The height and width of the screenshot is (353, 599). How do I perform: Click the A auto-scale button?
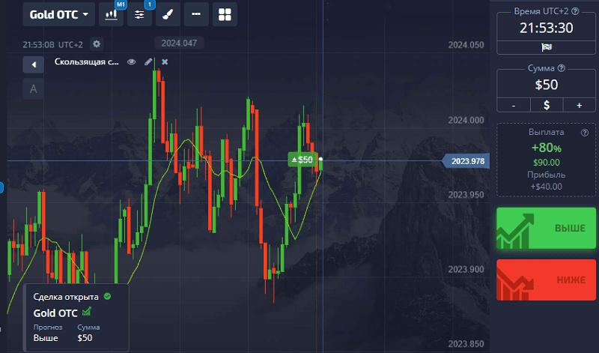tap(33, 89)
